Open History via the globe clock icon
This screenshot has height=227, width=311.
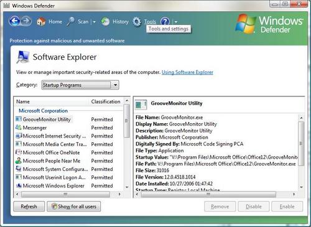tap(105, 22)
